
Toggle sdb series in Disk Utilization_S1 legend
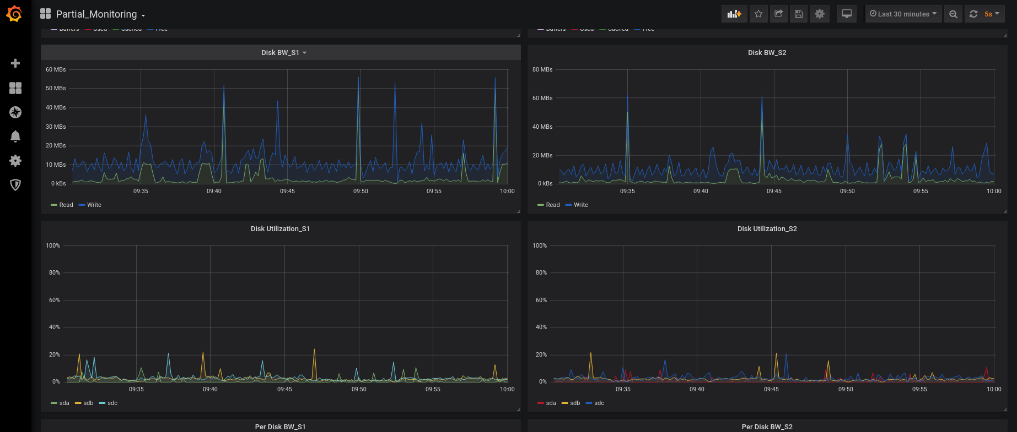point(88,403)
